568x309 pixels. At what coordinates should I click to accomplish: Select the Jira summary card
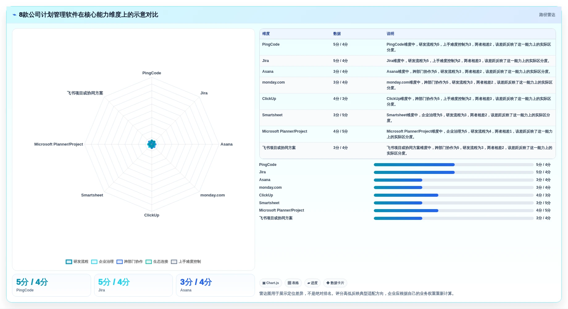[133, 285]
